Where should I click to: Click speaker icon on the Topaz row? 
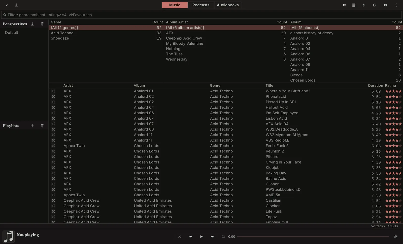[53, 217]
